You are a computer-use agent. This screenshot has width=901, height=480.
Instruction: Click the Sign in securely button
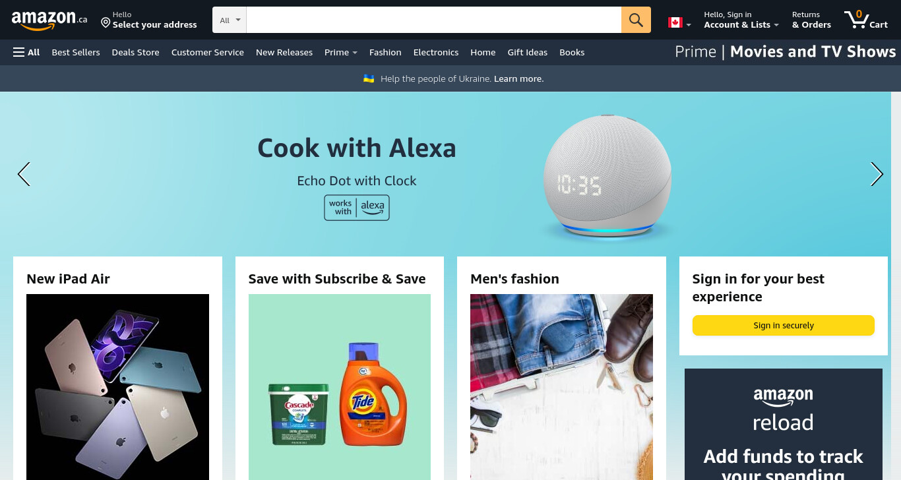click(x=784, y=325)
